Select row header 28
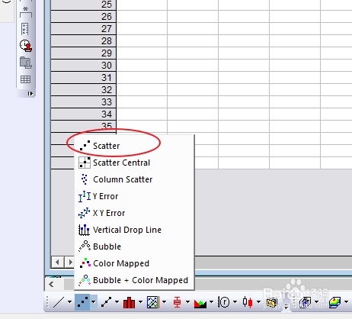Screen dimensions: 352x319 [x=83, y=41]
